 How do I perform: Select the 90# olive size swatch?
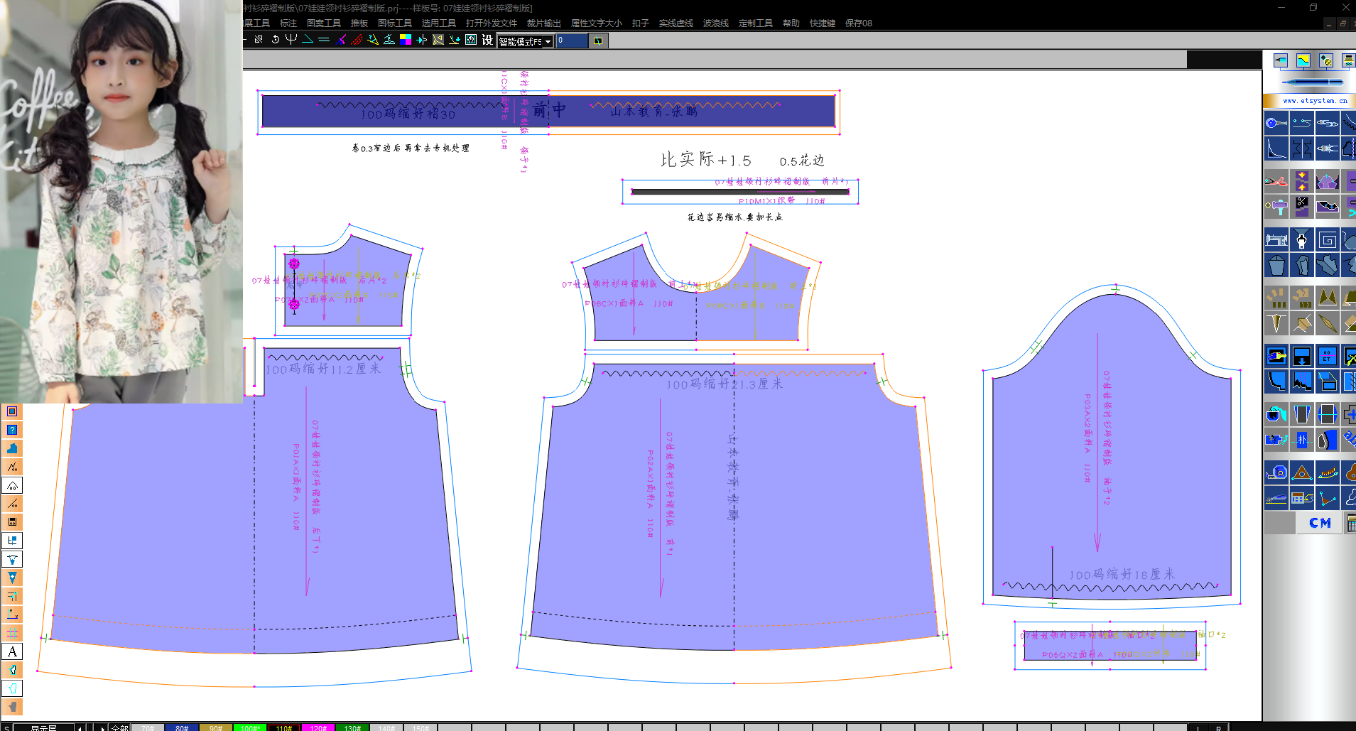[216, 727]
